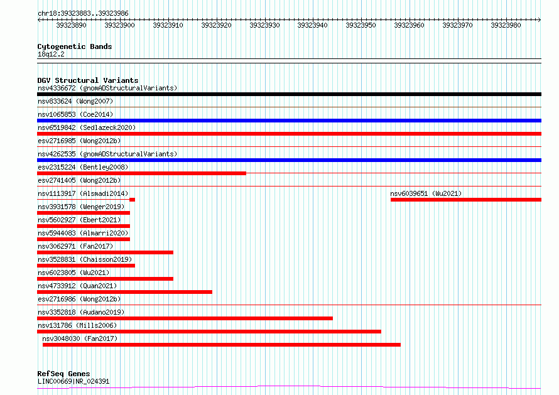
Task: Open esv2741405 (Wong2012b) variant
Action: point(79,180)
